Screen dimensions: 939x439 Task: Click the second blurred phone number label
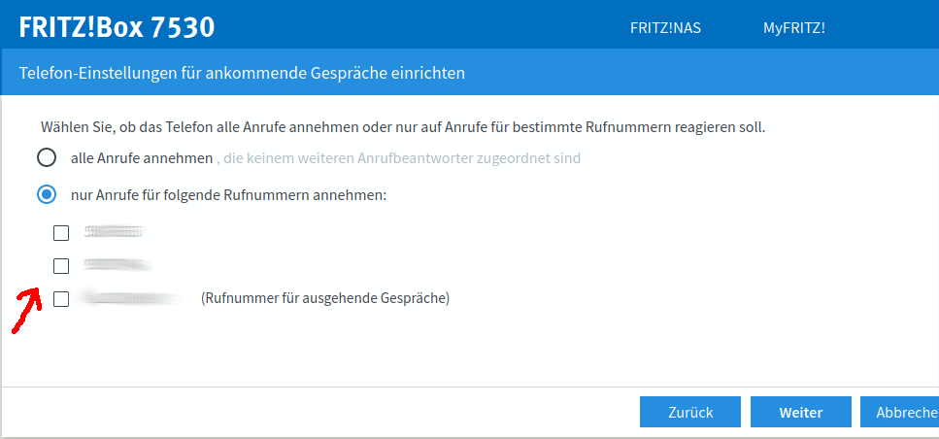tap(117, 265)
